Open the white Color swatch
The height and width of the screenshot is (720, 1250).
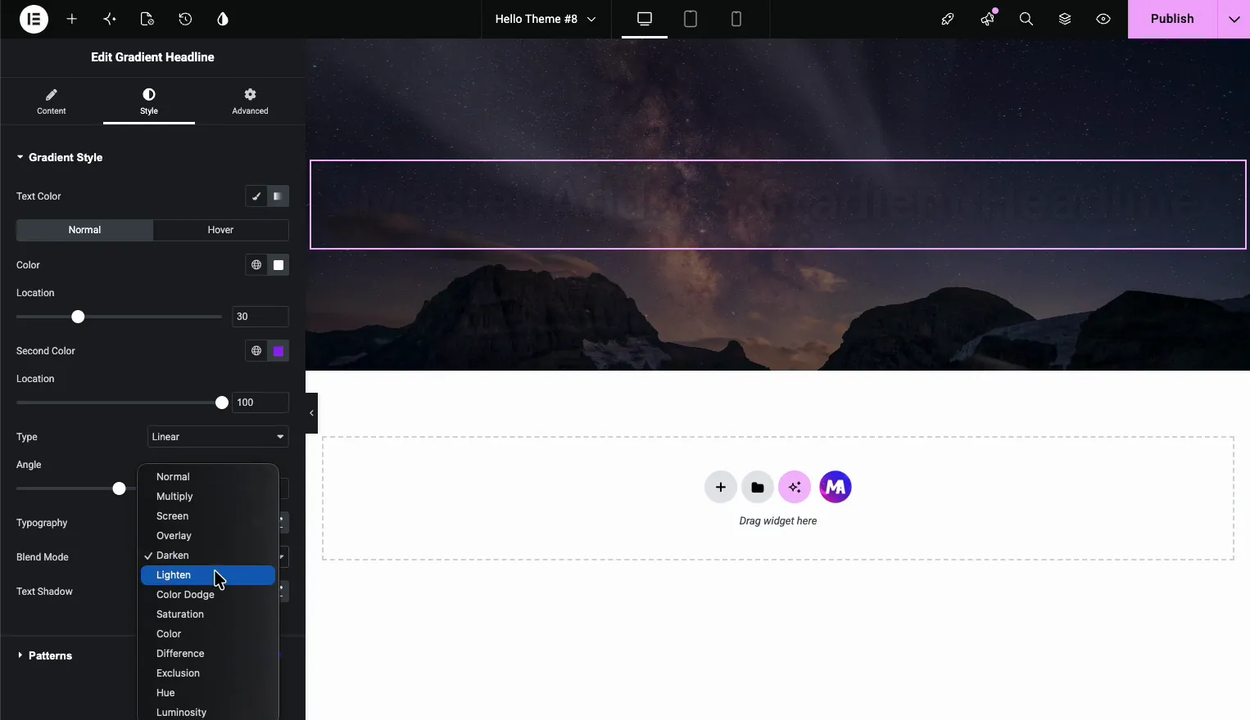[x=279, y=265]
